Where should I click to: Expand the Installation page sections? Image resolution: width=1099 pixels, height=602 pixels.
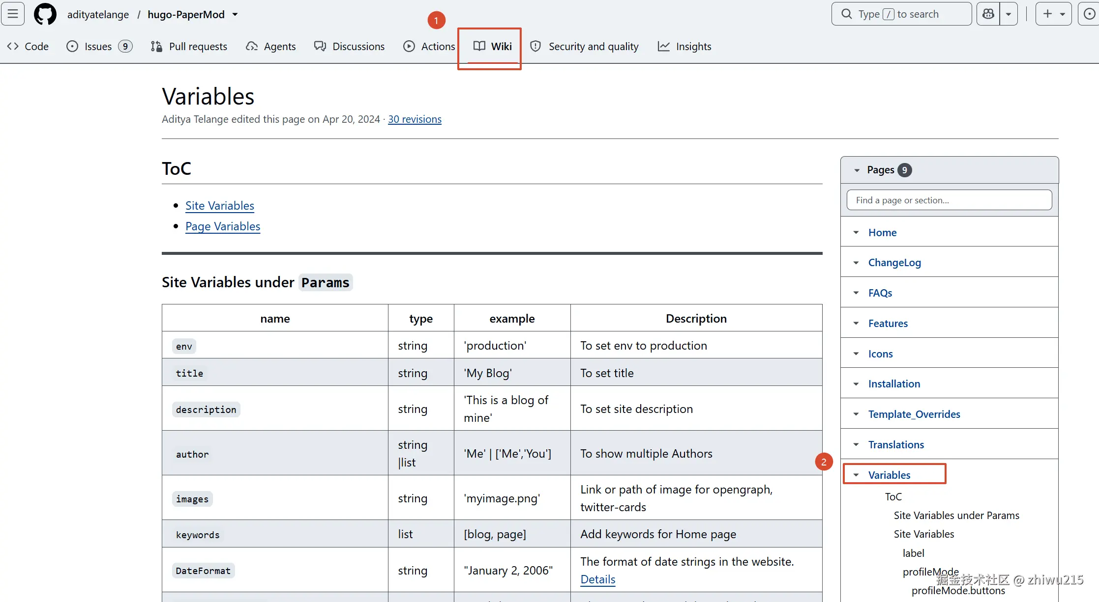click(856, 384)
